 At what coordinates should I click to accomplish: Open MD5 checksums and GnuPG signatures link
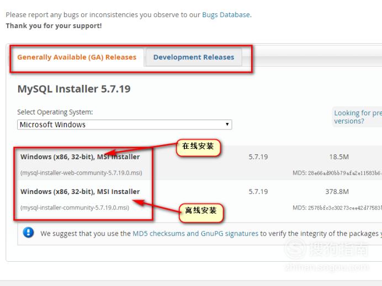click(195, 234)
